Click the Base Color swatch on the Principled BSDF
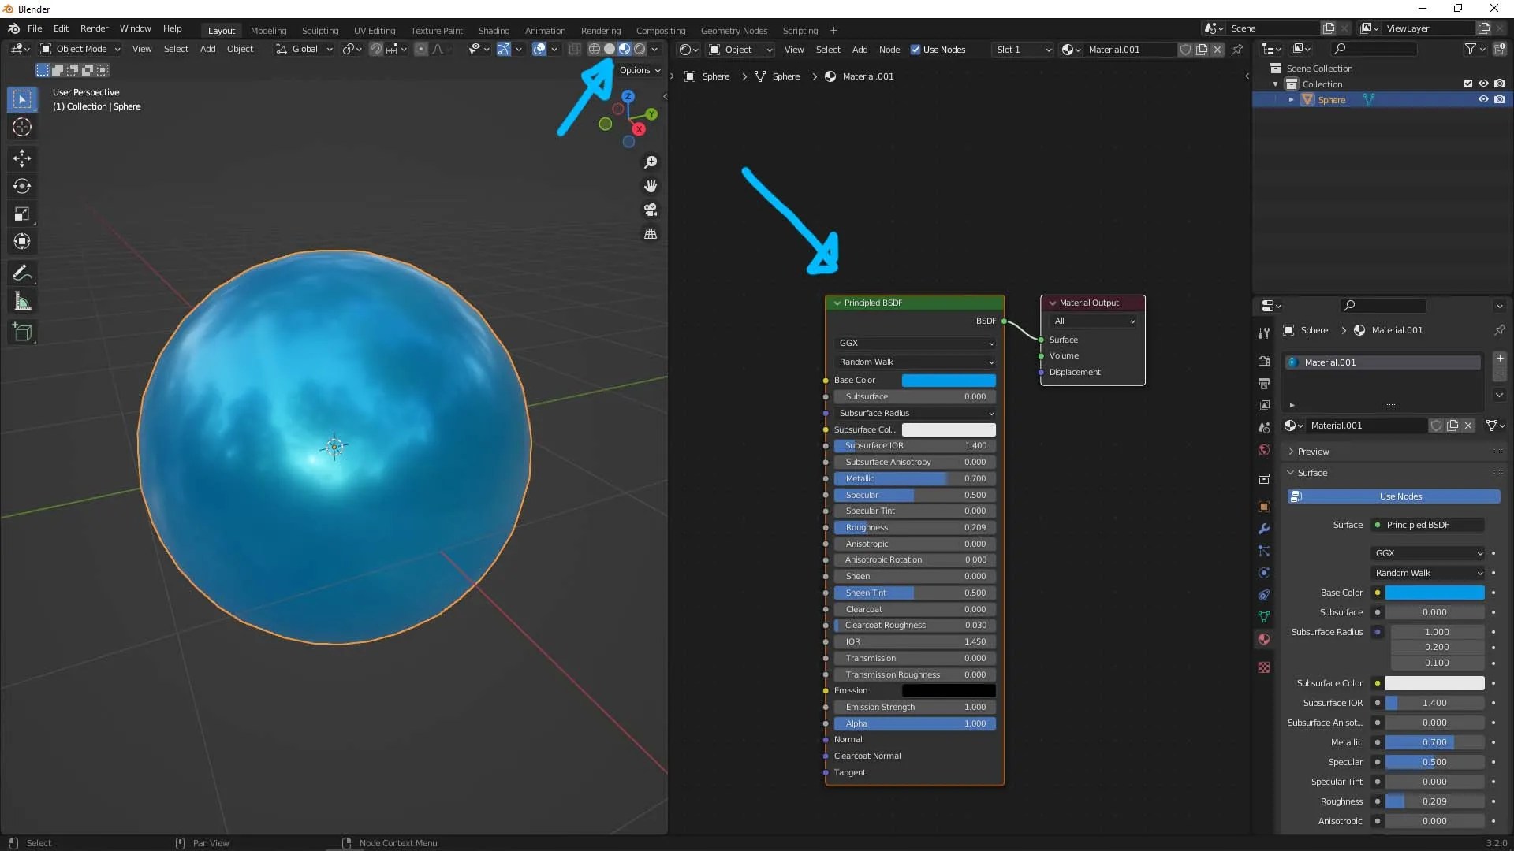This screenshot has width=1514, height=851. 949,380
